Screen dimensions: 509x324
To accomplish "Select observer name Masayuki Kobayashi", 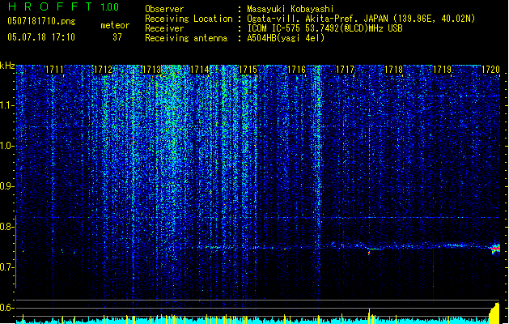I will 291,9.
